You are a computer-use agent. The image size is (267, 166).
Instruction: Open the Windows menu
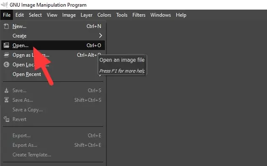(x=160, y=15)
